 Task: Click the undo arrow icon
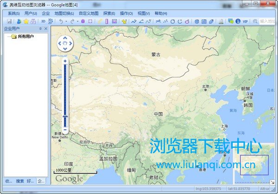click(61, 21)
